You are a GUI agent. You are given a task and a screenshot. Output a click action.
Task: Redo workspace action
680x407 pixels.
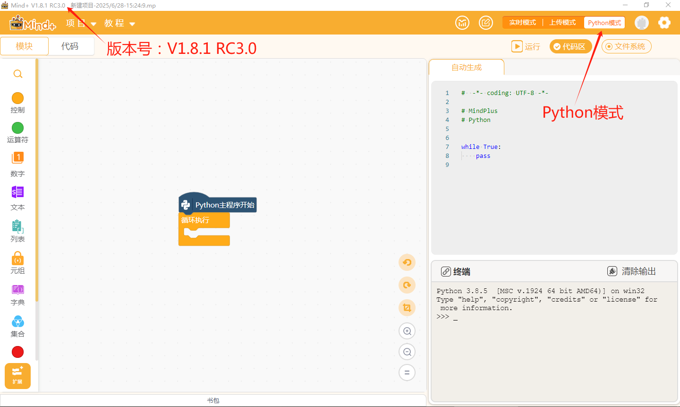point(407,285)
